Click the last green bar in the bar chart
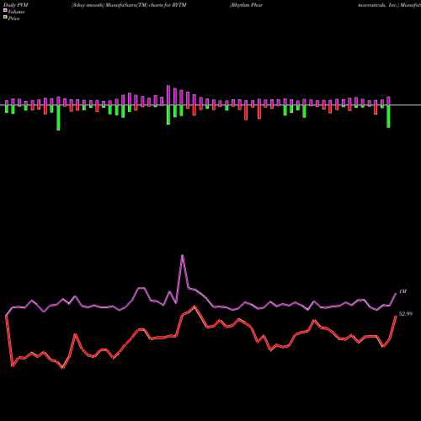 tap(388, 116)
